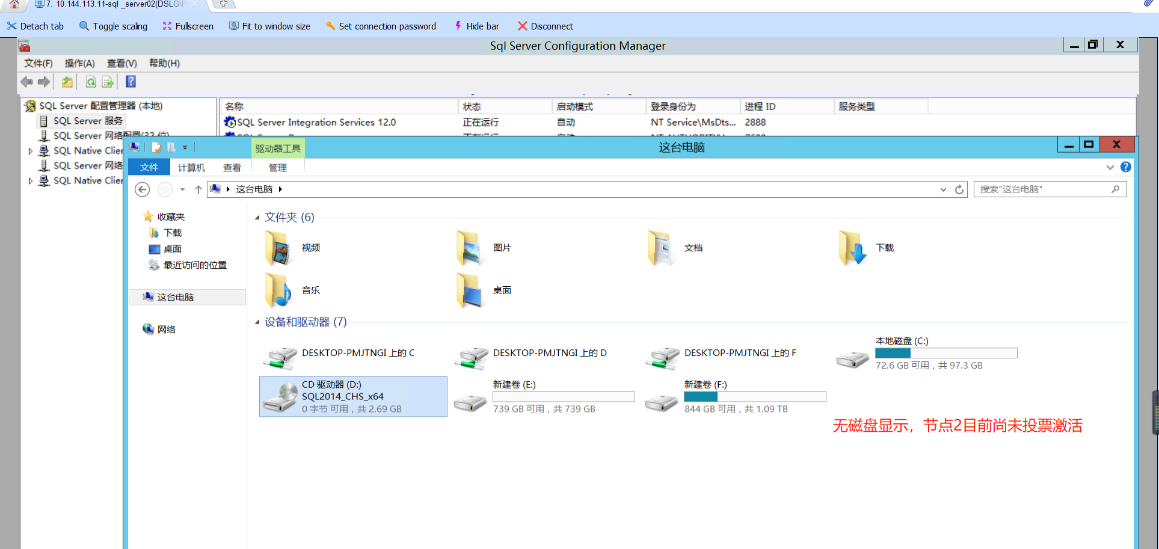Sort services by 启动模式 column header
The image size is (1159, 549).
coord(599,106)
